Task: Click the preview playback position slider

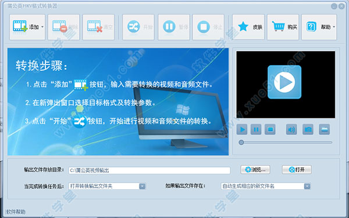Action: click(x=286, y=142)
